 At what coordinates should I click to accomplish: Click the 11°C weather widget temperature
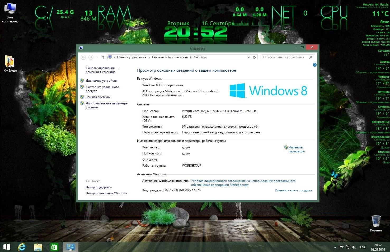coord(380,14)
